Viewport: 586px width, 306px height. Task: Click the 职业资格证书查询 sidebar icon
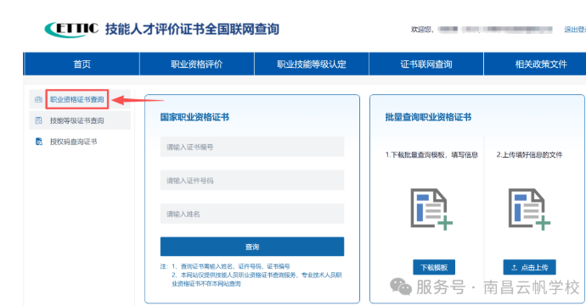(38, 99)
